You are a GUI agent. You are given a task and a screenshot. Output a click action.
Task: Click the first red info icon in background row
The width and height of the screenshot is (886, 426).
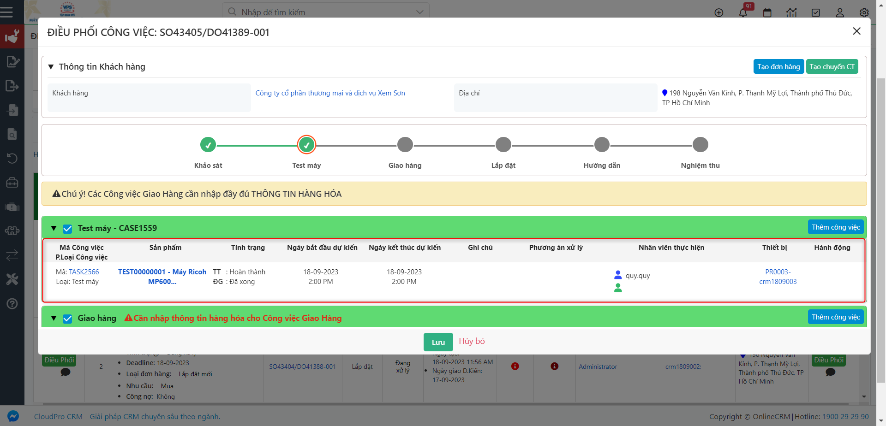[515, 366]
